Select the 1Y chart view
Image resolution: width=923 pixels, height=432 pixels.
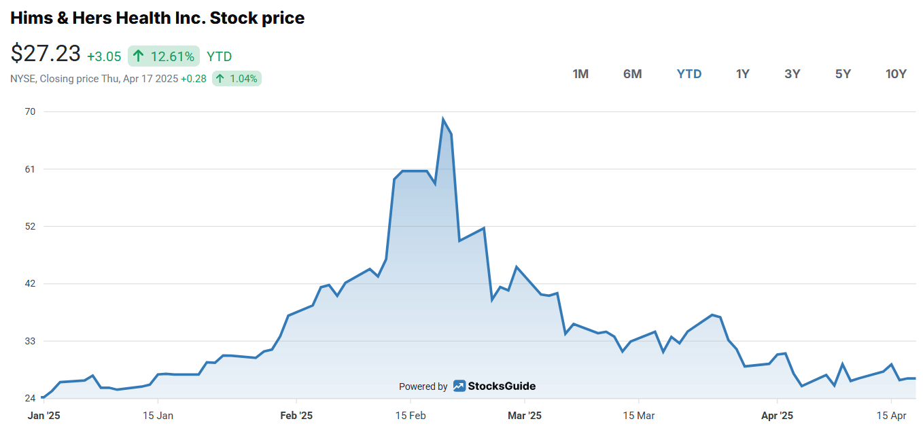(742, 73)
